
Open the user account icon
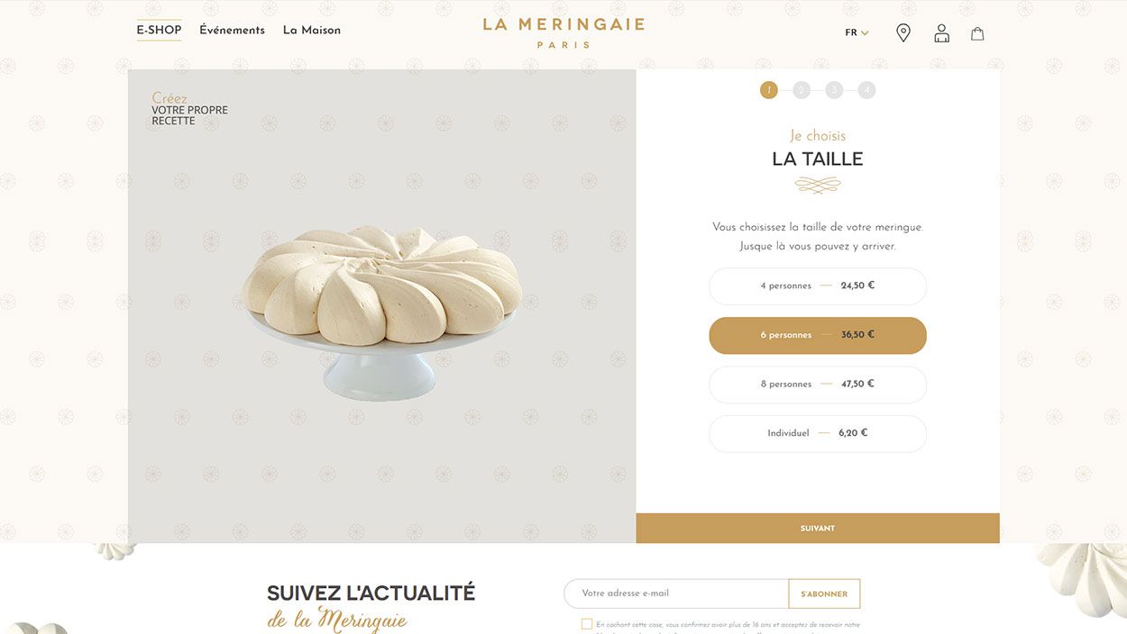pos(941,33)
